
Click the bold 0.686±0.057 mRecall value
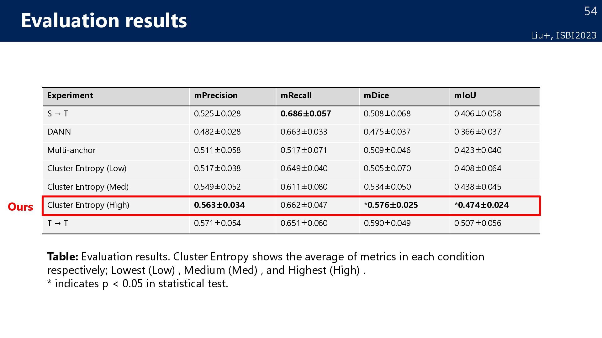306,114
